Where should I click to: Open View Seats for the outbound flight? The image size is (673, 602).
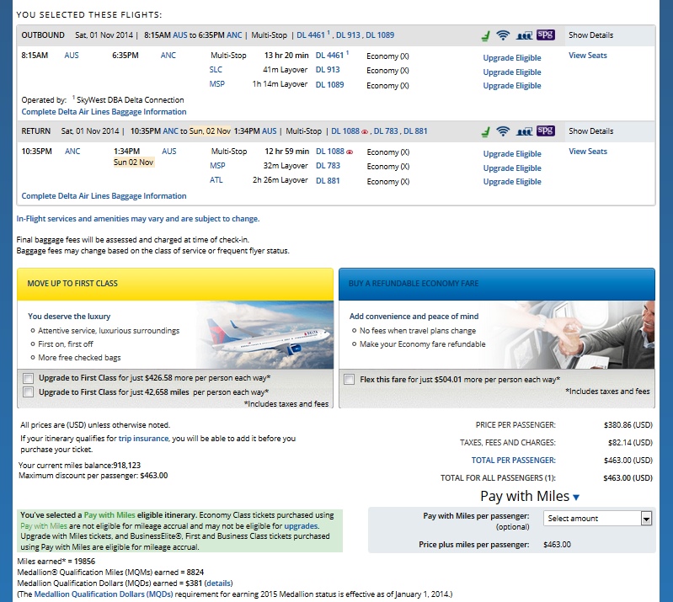click(x=587, y=56)
